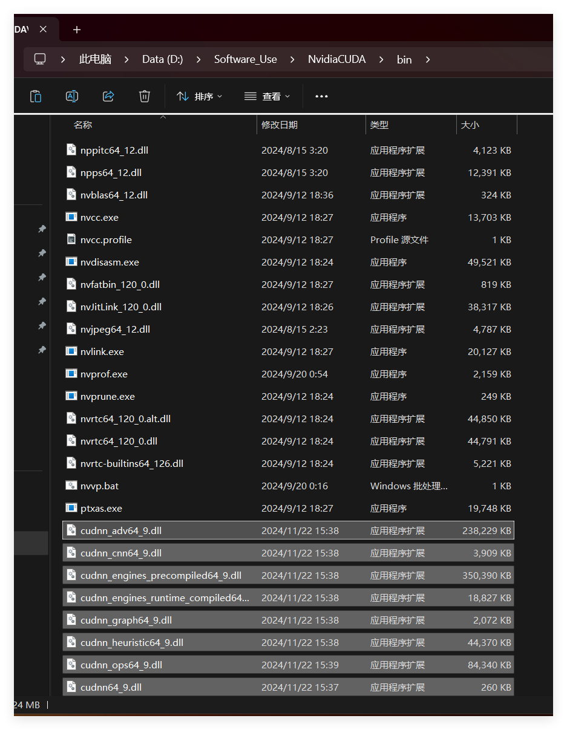Select the ptxas.exe file

[x=101, y=508]
